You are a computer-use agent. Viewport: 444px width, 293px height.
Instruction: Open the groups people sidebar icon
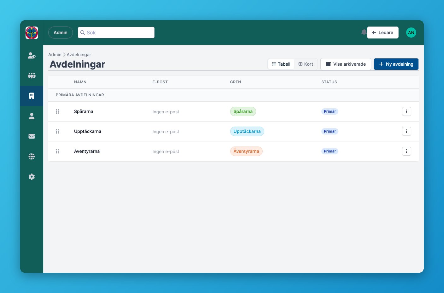coord(32,76)
